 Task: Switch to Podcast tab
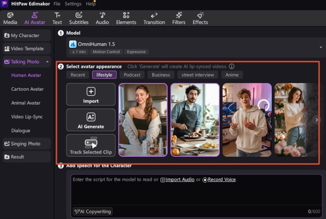[x=132, y=75]
